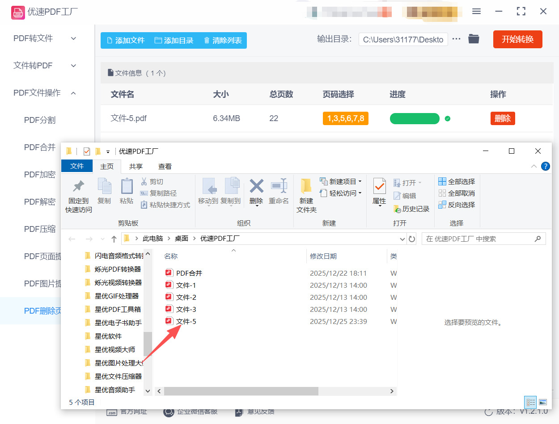559x424 pixels.
Task: Open the address bar history dropdown
Action: coord(402,239)
